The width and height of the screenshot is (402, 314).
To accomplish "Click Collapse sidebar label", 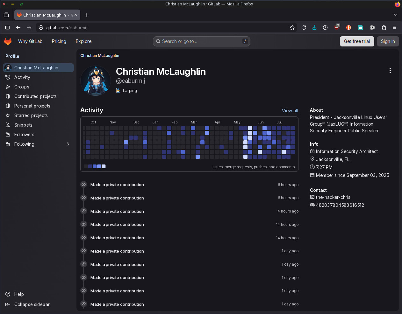I will coord(32,304).
